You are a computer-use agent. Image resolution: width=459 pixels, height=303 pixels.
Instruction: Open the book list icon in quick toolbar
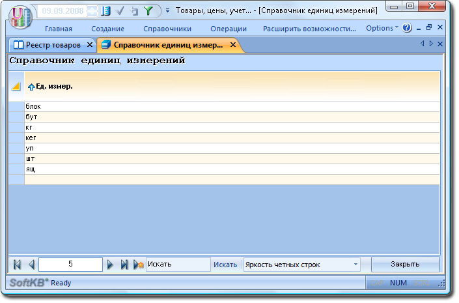coord(105,11)
